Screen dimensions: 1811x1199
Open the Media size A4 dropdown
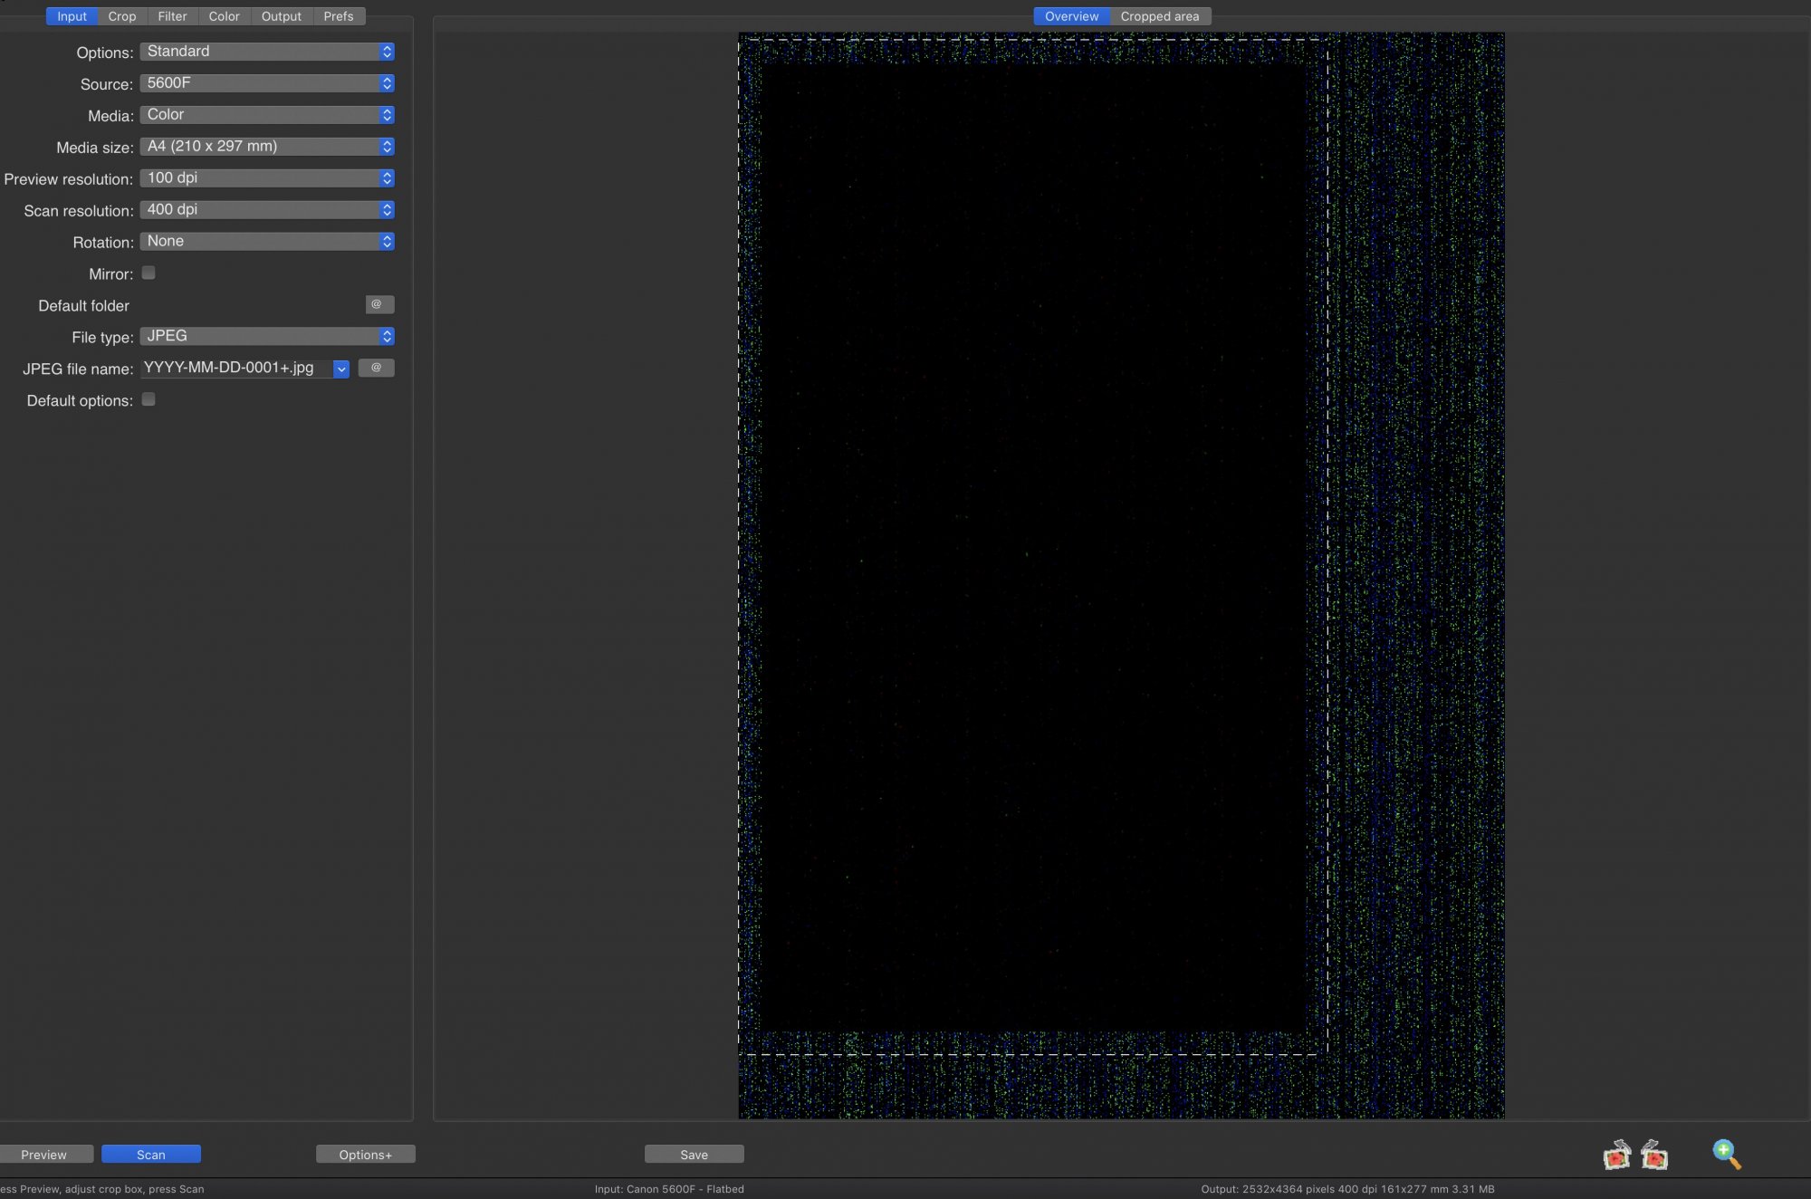(x=266, y=147)
